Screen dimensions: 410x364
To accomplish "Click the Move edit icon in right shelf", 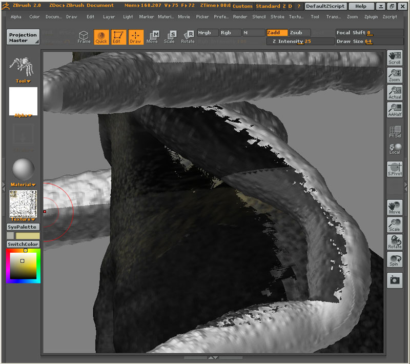I will [395, 208].
